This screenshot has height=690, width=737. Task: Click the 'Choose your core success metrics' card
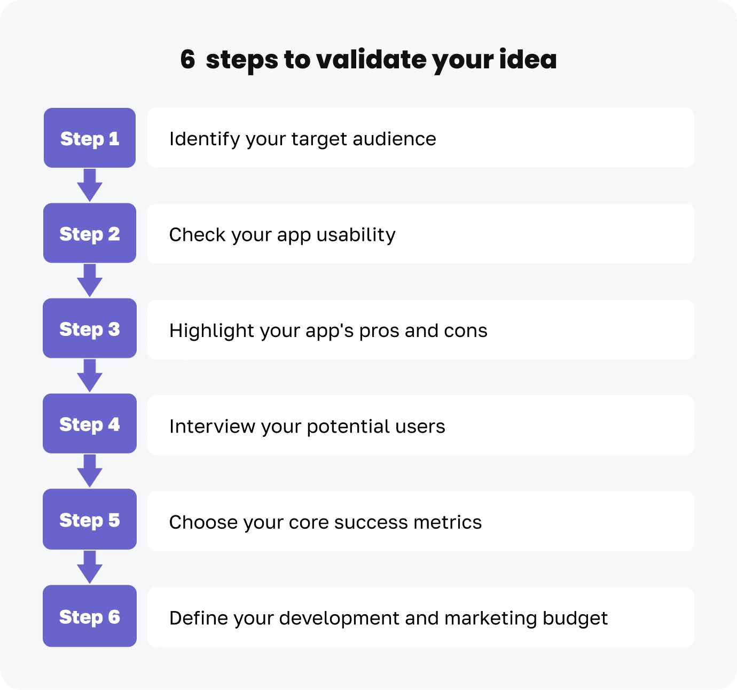pos(420,522)
